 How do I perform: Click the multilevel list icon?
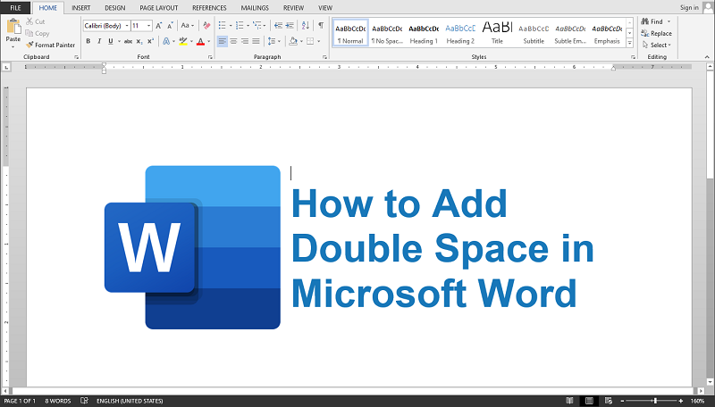click(x=257, y=26)
